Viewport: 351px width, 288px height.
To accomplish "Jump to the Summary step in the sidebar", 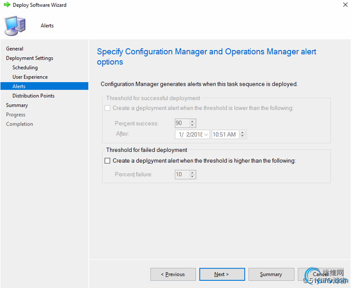I will pos(17,105).
